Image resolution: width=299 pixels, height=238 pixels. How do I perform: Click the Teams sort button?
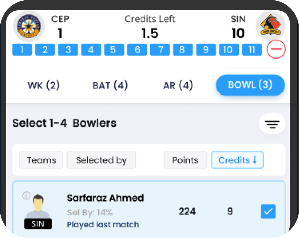(41, 160)
